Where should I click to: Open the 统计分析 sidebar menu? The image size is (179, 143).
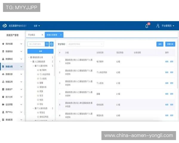[12, 97]
